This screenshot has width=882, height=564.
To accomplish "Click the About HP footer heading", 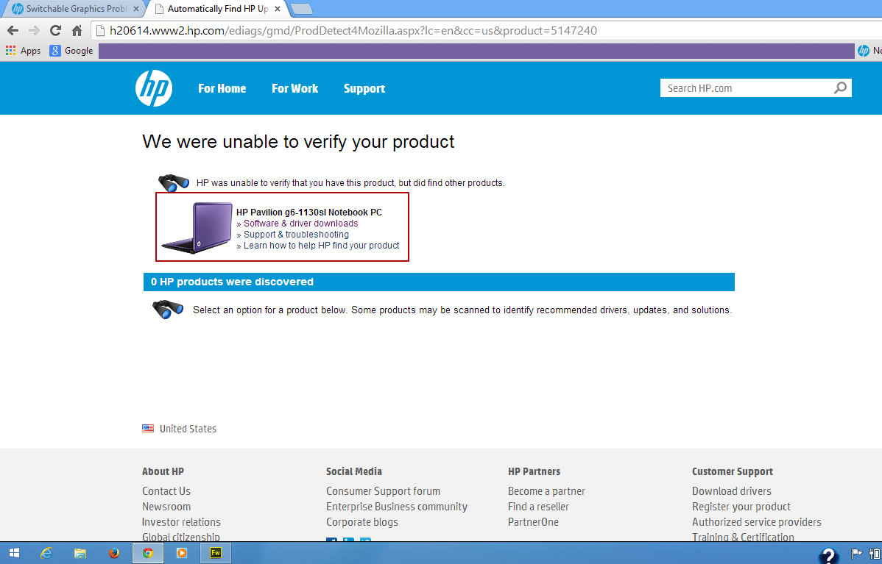I will 163,471.
